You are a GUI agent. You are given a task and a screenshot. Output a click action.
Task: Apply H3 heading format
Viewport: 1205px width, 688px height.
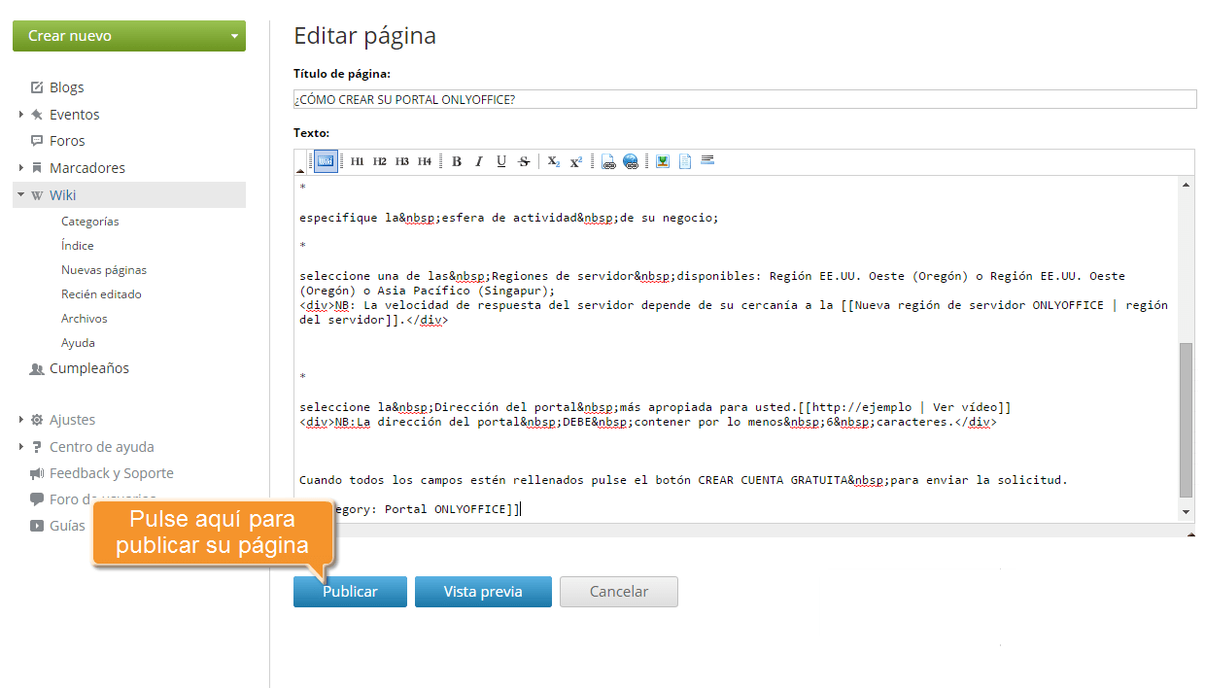point(401,161)
